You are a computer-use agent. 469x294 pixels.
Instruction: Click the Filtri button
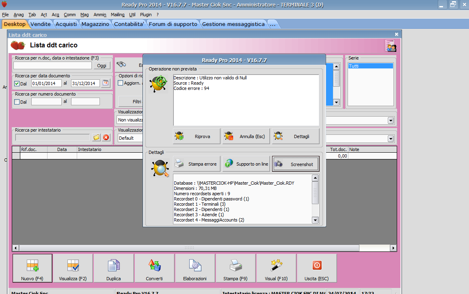point(131,102)
